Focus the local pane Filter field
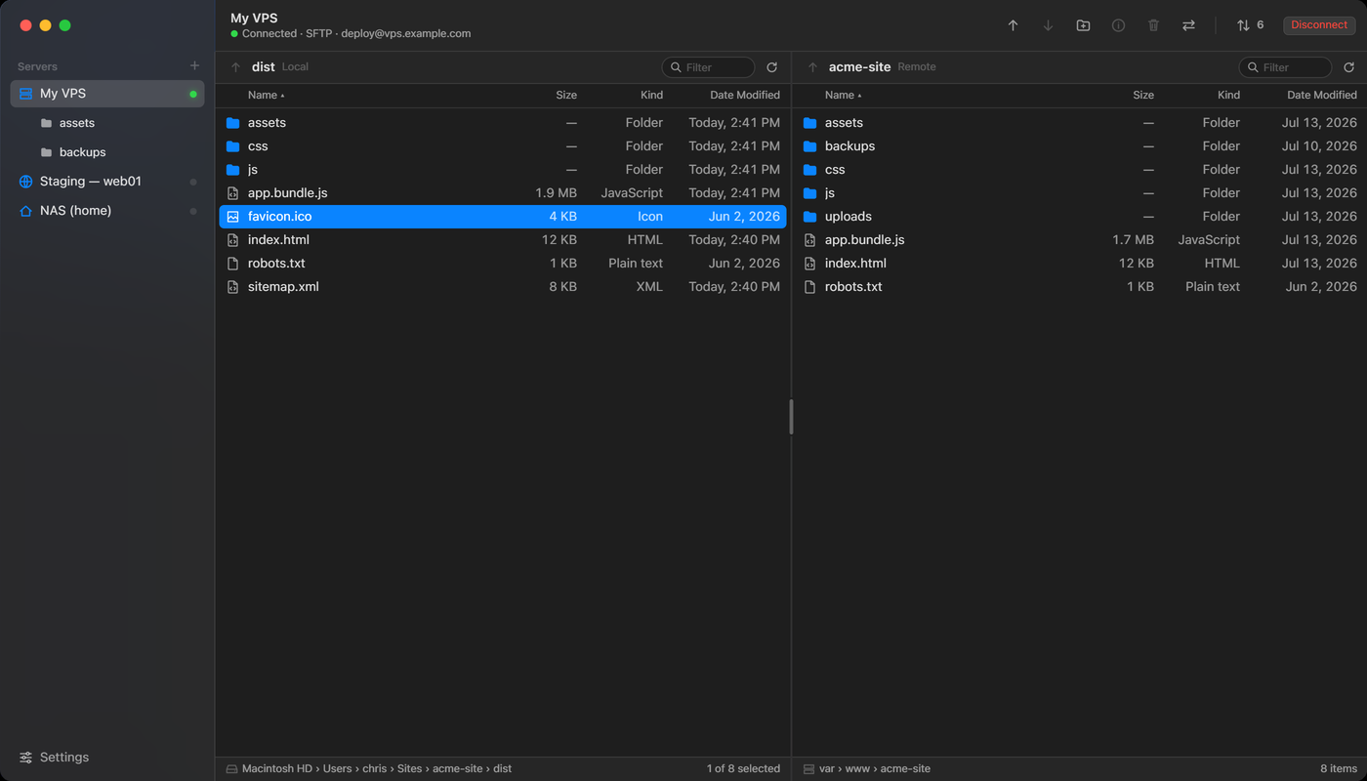Image resolution: width=1367 pixels, height=781 pixels. pos(708,67)
